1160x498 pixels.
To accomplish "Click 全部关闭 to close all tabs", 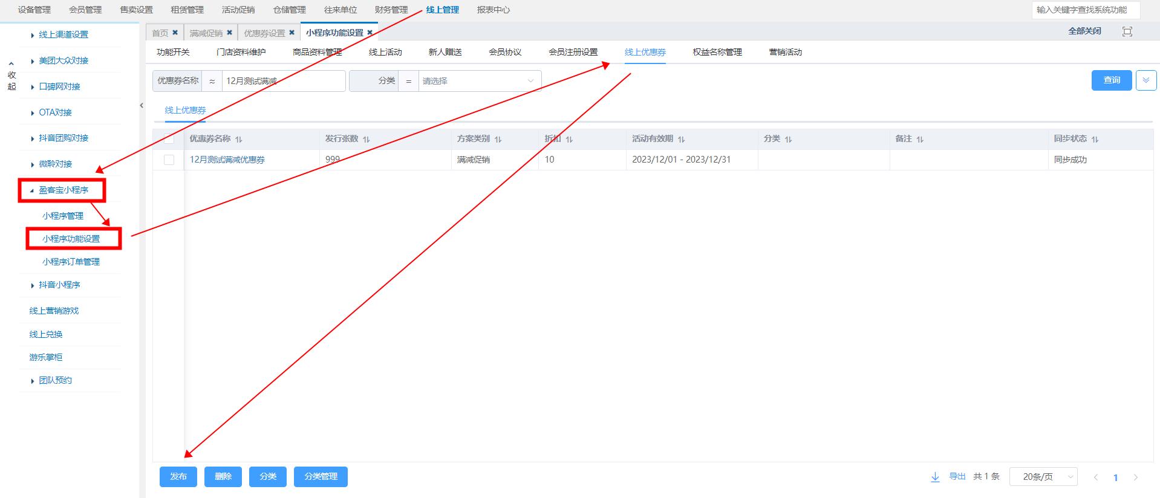I will (1084, 31).
